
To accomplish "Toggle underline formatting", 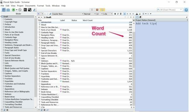I will click(x=121, y=14).
